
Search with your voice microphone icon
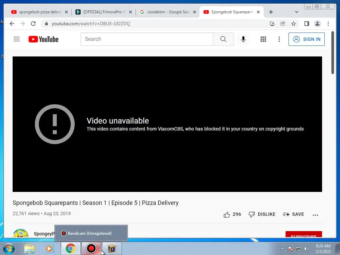coord(243,39)
